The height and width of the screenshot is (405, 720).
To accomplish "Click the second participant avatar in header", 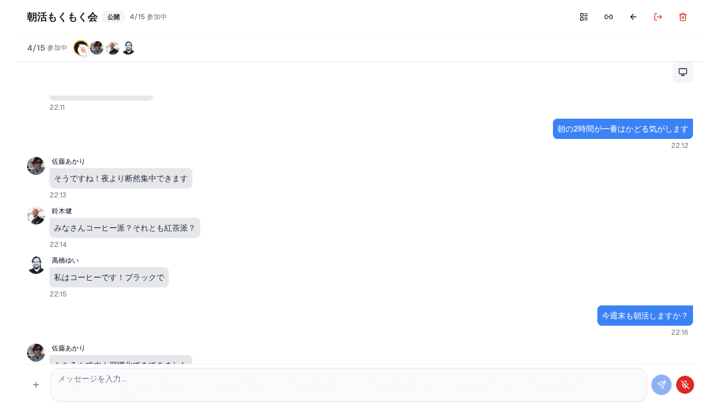I will (97, 48).
